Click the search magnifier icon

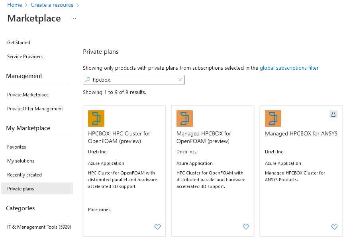click(88, 80)
